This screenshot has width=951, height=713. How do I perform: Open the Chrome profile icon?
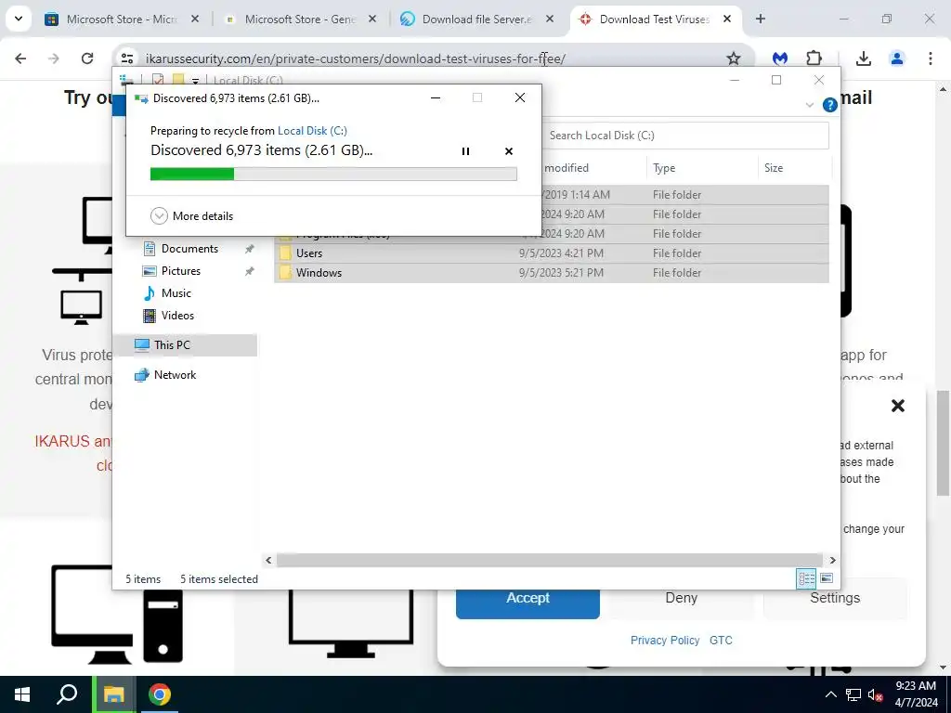click(x=897, y=58)
